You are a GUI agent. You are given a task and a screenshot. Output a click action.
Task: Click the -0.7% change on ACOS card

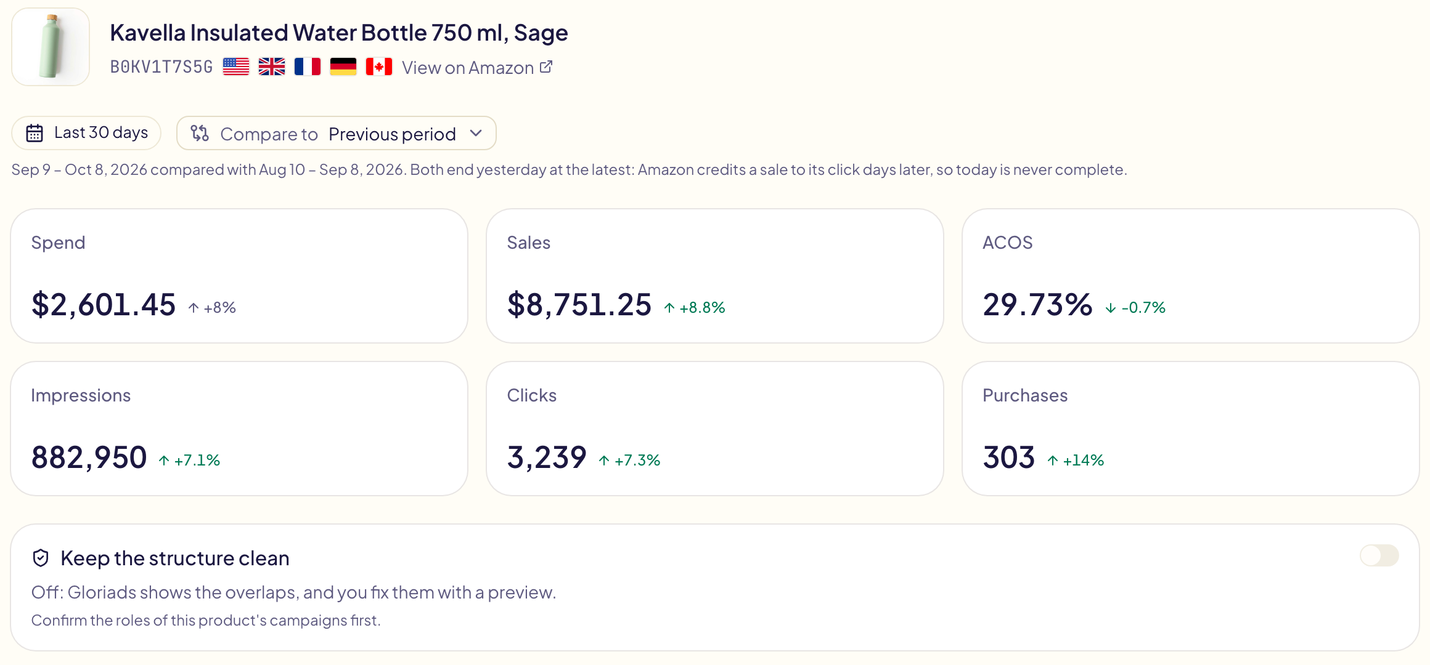[x=1135, y=307]
